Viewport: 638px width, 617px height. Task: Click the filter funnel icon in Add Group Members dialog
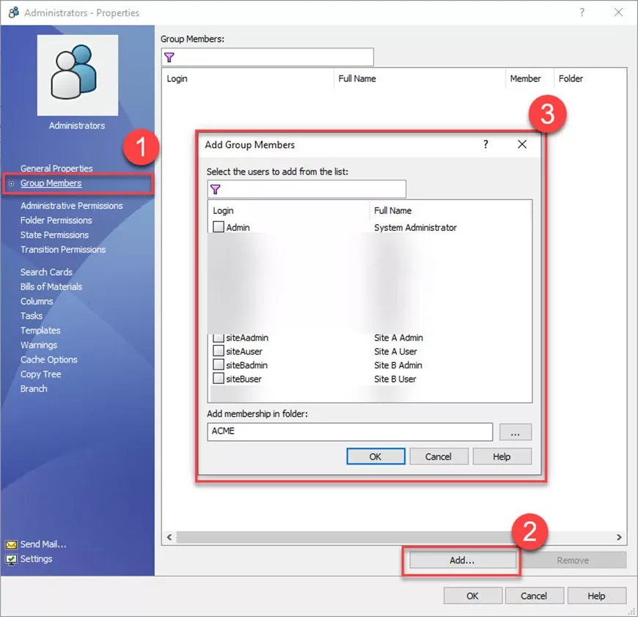[216, 189]
